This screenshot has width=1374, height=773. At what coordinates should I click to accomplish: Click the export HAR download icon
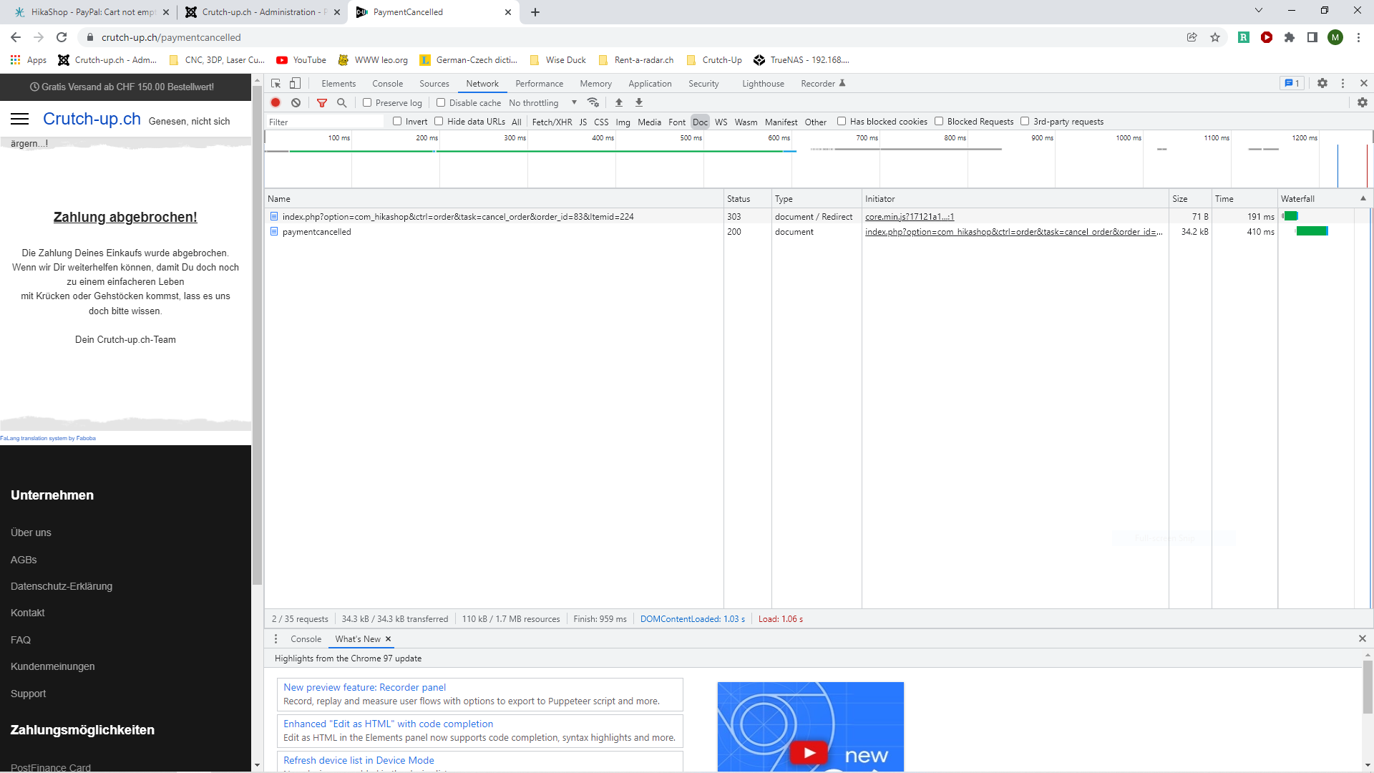click(x=639, y=102)
